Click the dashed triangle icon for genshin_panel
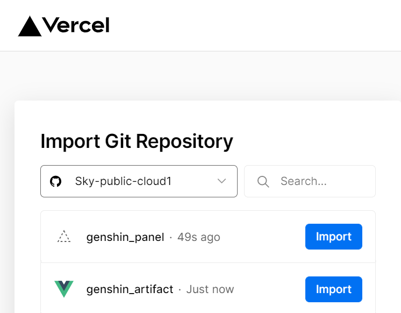Image resolution: width=401 pixels, height=313 pixels. point(64,237)
